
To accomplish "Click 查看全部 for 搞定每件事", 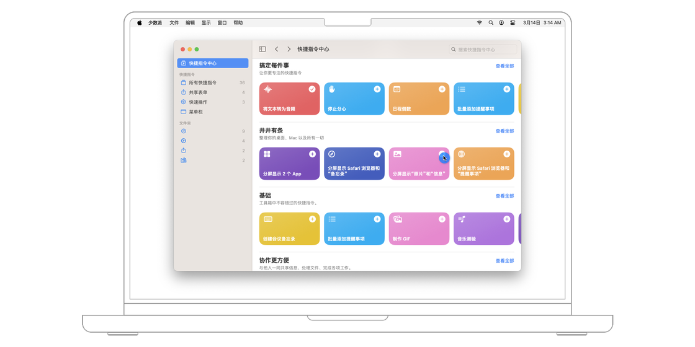I will [x=505, y=66].
